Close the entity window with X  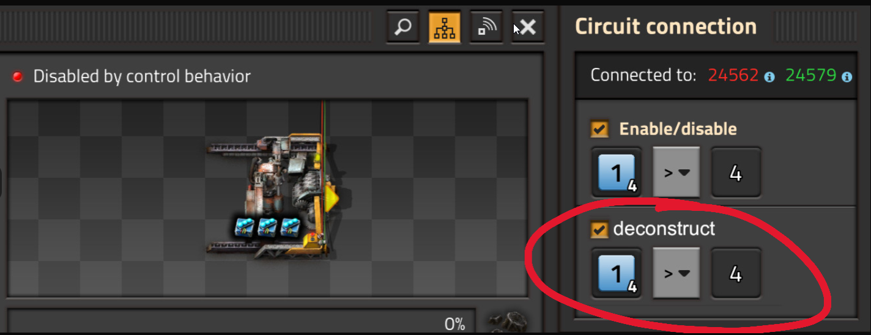(x=528, y=28)
